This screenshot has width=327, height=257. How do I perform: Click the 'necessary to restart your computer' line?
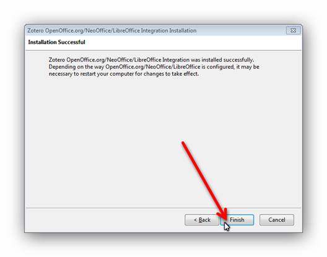coord(124,74)
